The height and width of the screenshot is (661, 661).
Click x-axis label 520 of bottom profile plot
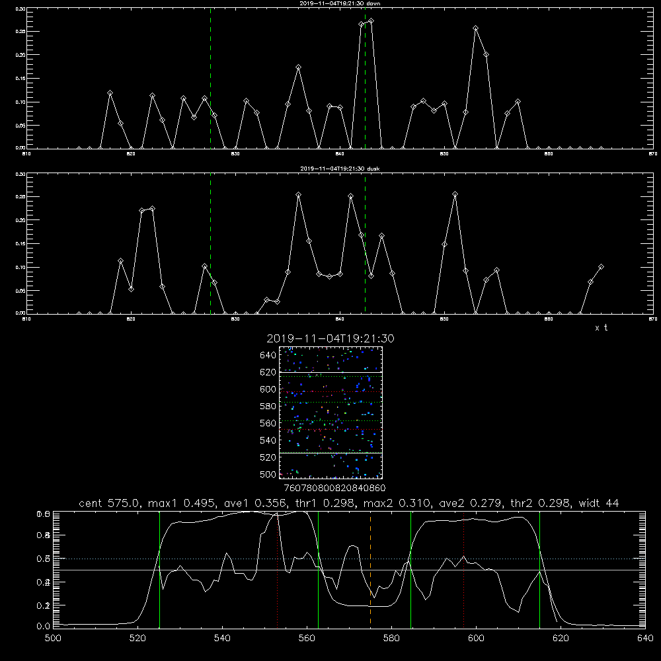pos(137,639)
